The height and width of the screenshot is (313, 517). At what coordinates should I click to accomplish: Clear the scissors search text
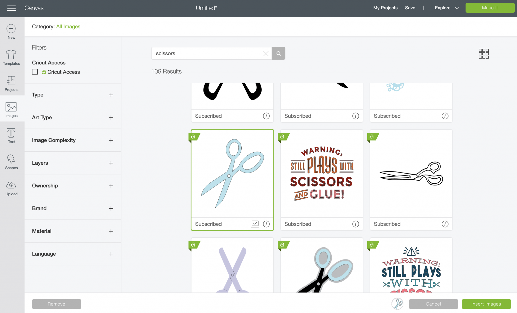pos(266,54)
